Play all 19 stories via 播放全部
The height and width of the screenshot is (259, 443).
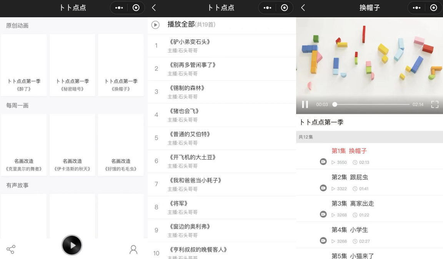click(x=191, y=25)
